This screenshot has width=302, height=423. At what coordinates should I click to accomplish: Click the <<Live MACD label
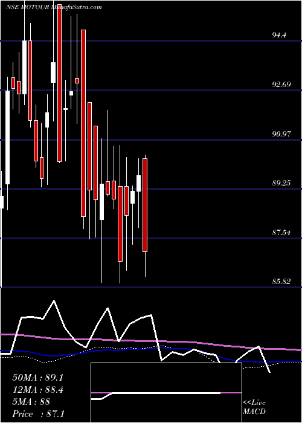[x=254, y=407]
